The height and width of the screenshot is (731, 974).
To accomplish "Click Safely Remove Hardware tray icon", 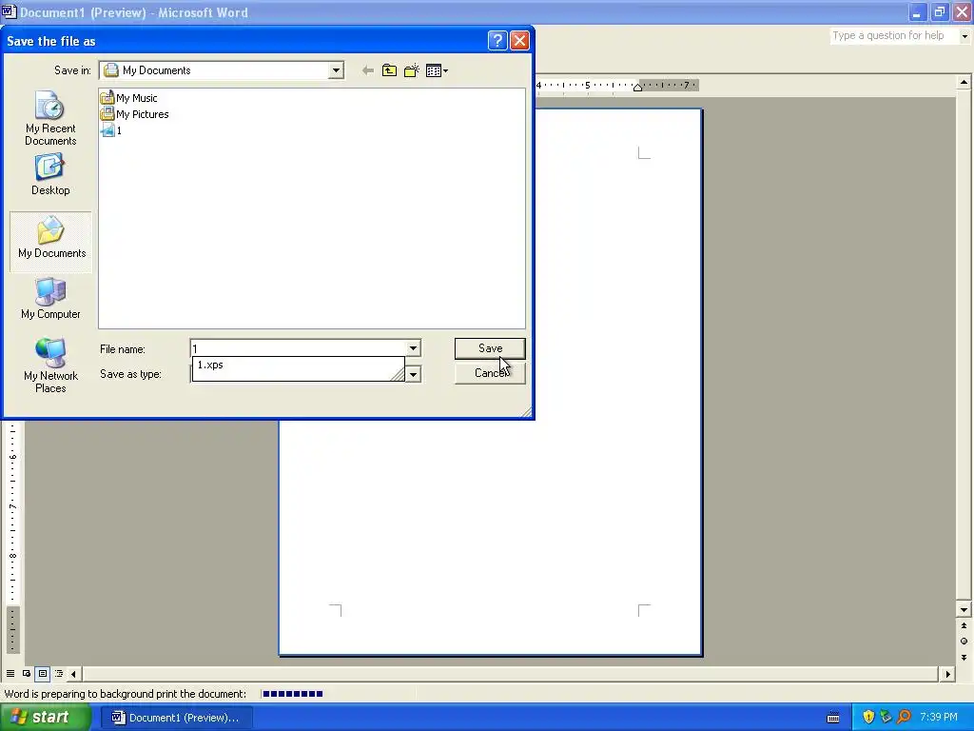I will click(x=886, y=718).
